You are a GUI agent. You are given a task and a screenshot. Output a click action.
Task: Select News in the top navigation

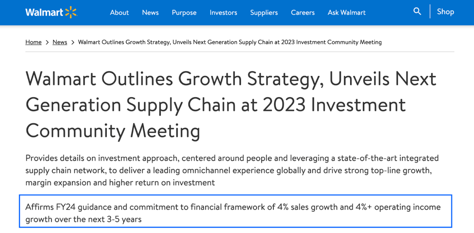pos(150,12)
